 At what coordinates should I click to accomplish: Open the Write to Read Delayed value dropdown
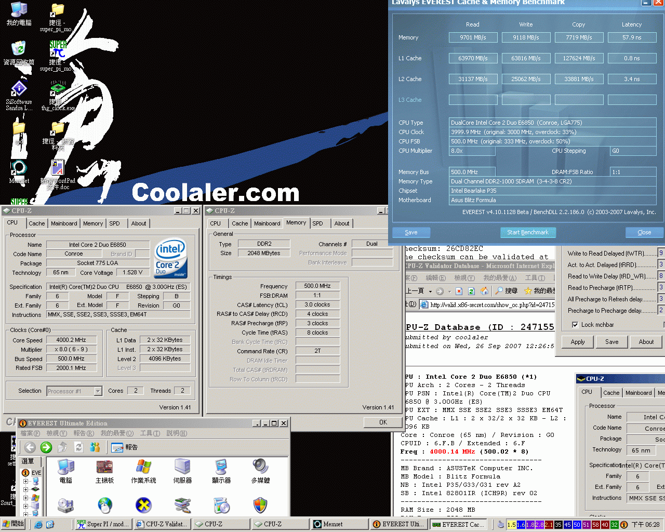click(661, 253)
